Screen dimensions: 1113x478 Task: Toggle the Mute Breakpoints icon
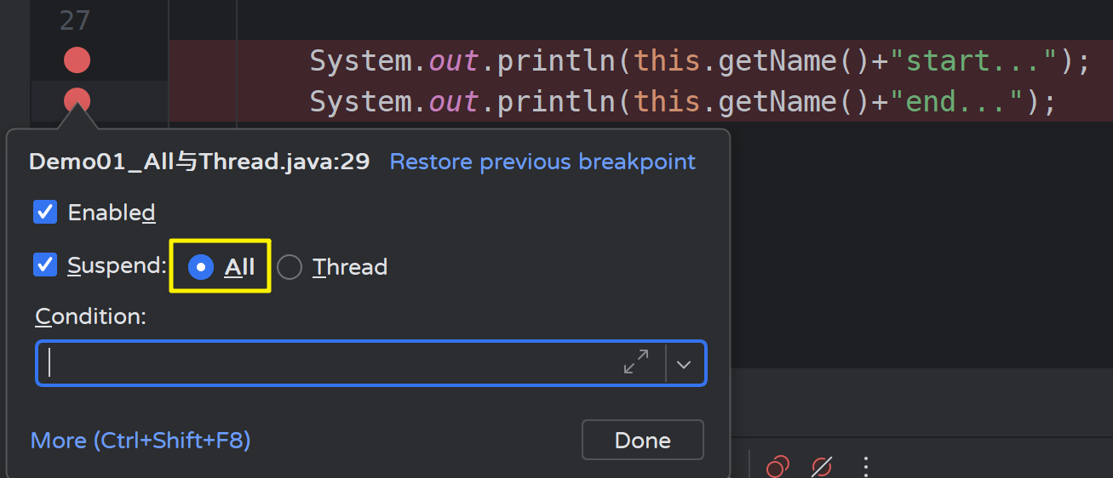tap(822, 467)
